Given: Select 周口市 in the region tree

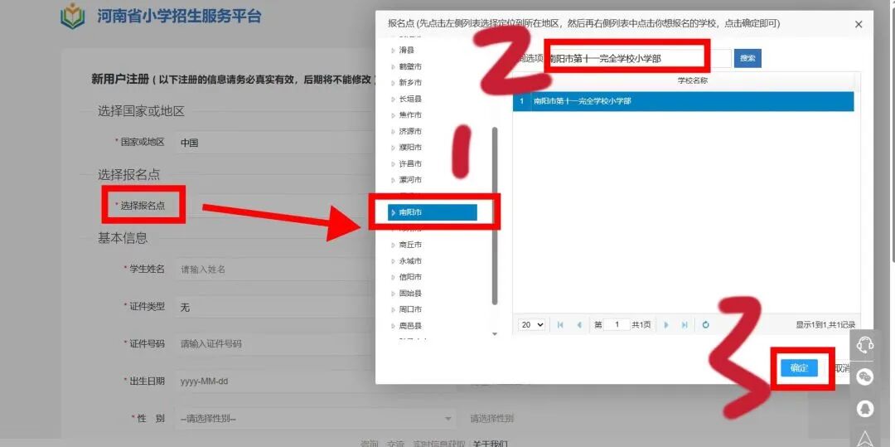Looking at the screenshot, I should [x=410, y=309].
